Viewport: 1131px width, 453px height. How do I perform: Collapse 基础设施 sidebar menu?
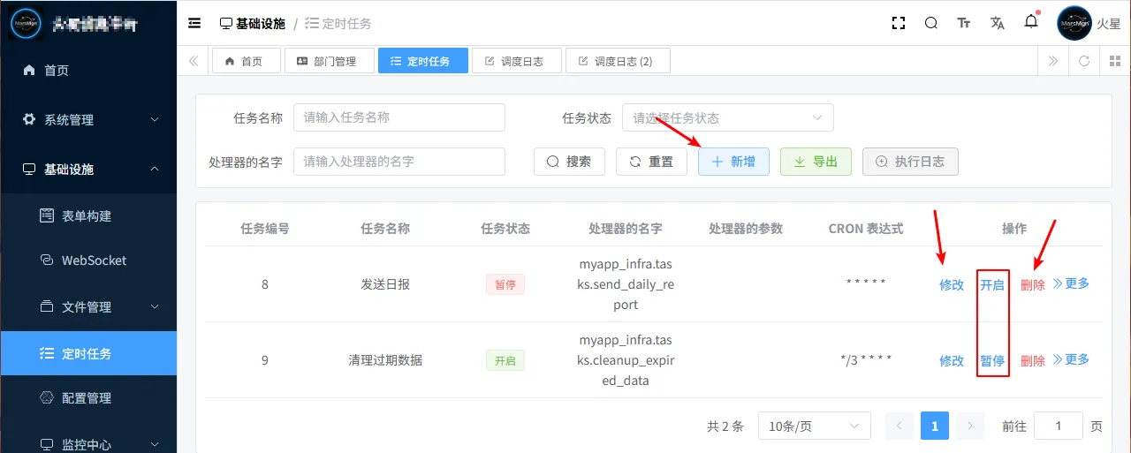click(x=88, y=169)
